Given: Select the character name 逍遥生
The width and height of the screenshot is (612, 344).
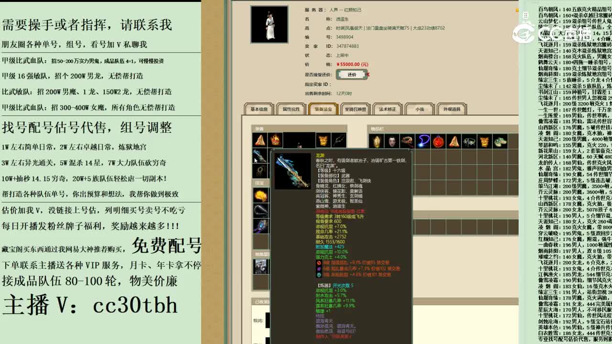Looking at the screenshot, I should 343,19.
